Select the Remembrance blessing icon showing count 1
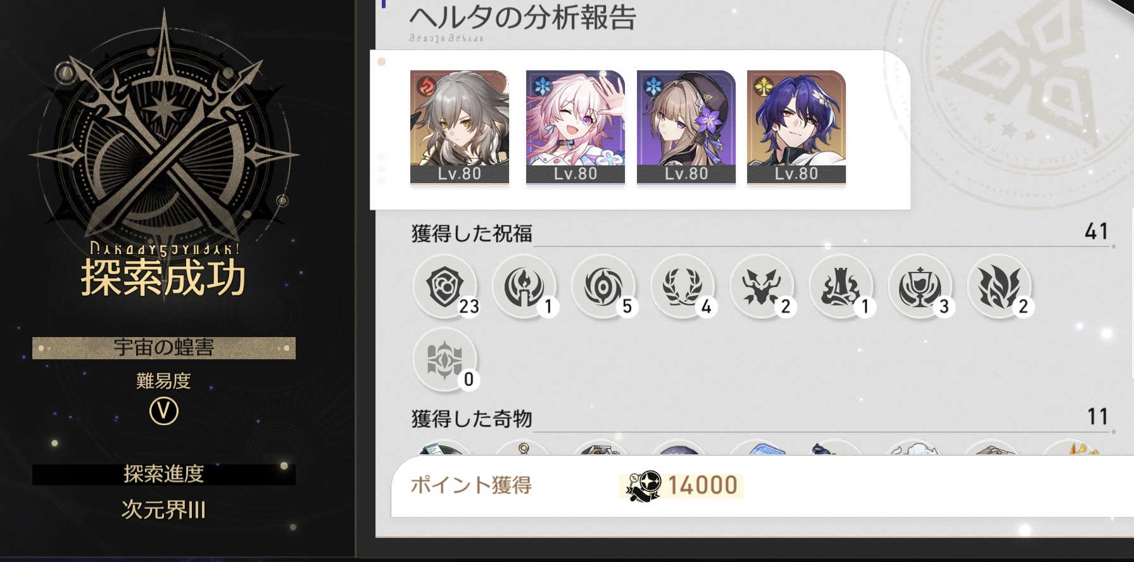Viewport: 1134px width, 562px height. [x=524, y=286]
